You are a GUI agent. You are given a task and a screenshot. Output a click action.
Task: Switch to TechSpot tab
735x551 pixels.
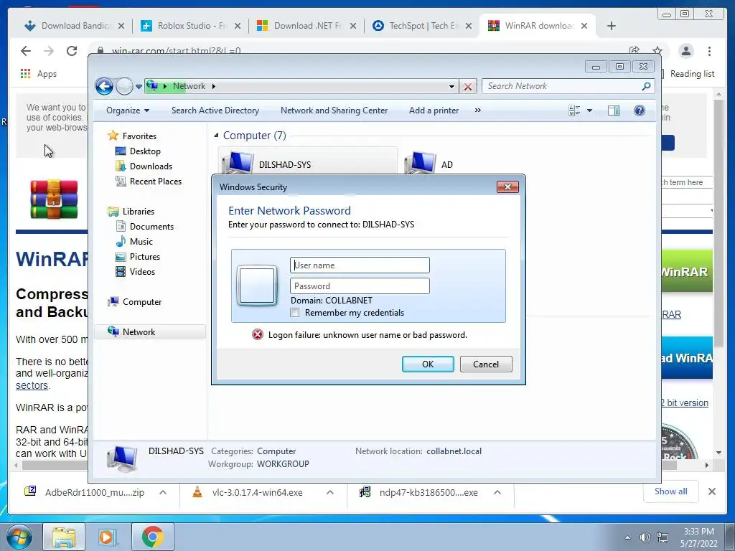(x=423, y=26)
